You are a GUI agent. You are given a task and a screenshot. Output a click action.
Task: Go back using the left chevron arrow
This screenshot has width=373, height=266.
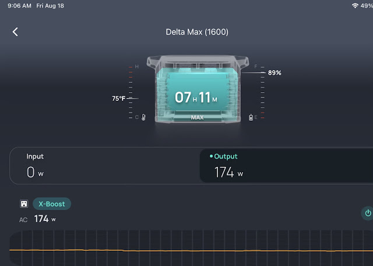tap(15, 32)
